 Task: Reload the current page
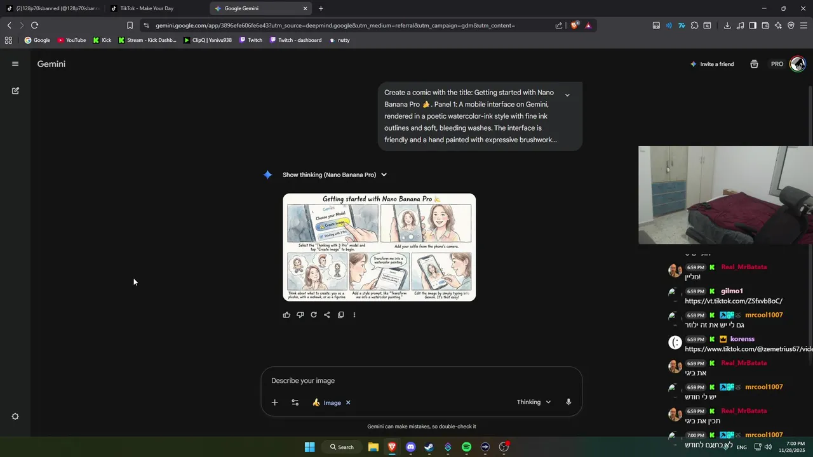coord(34,25)
